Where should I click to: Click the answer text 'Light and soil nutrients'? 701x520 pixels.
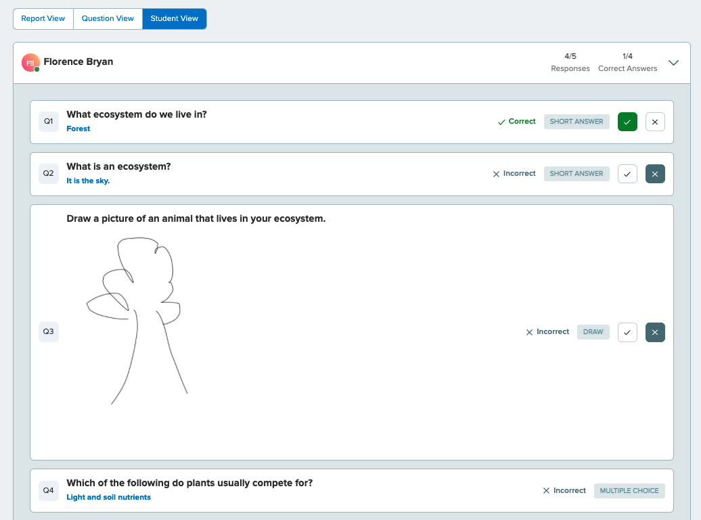tap(108, 497)
